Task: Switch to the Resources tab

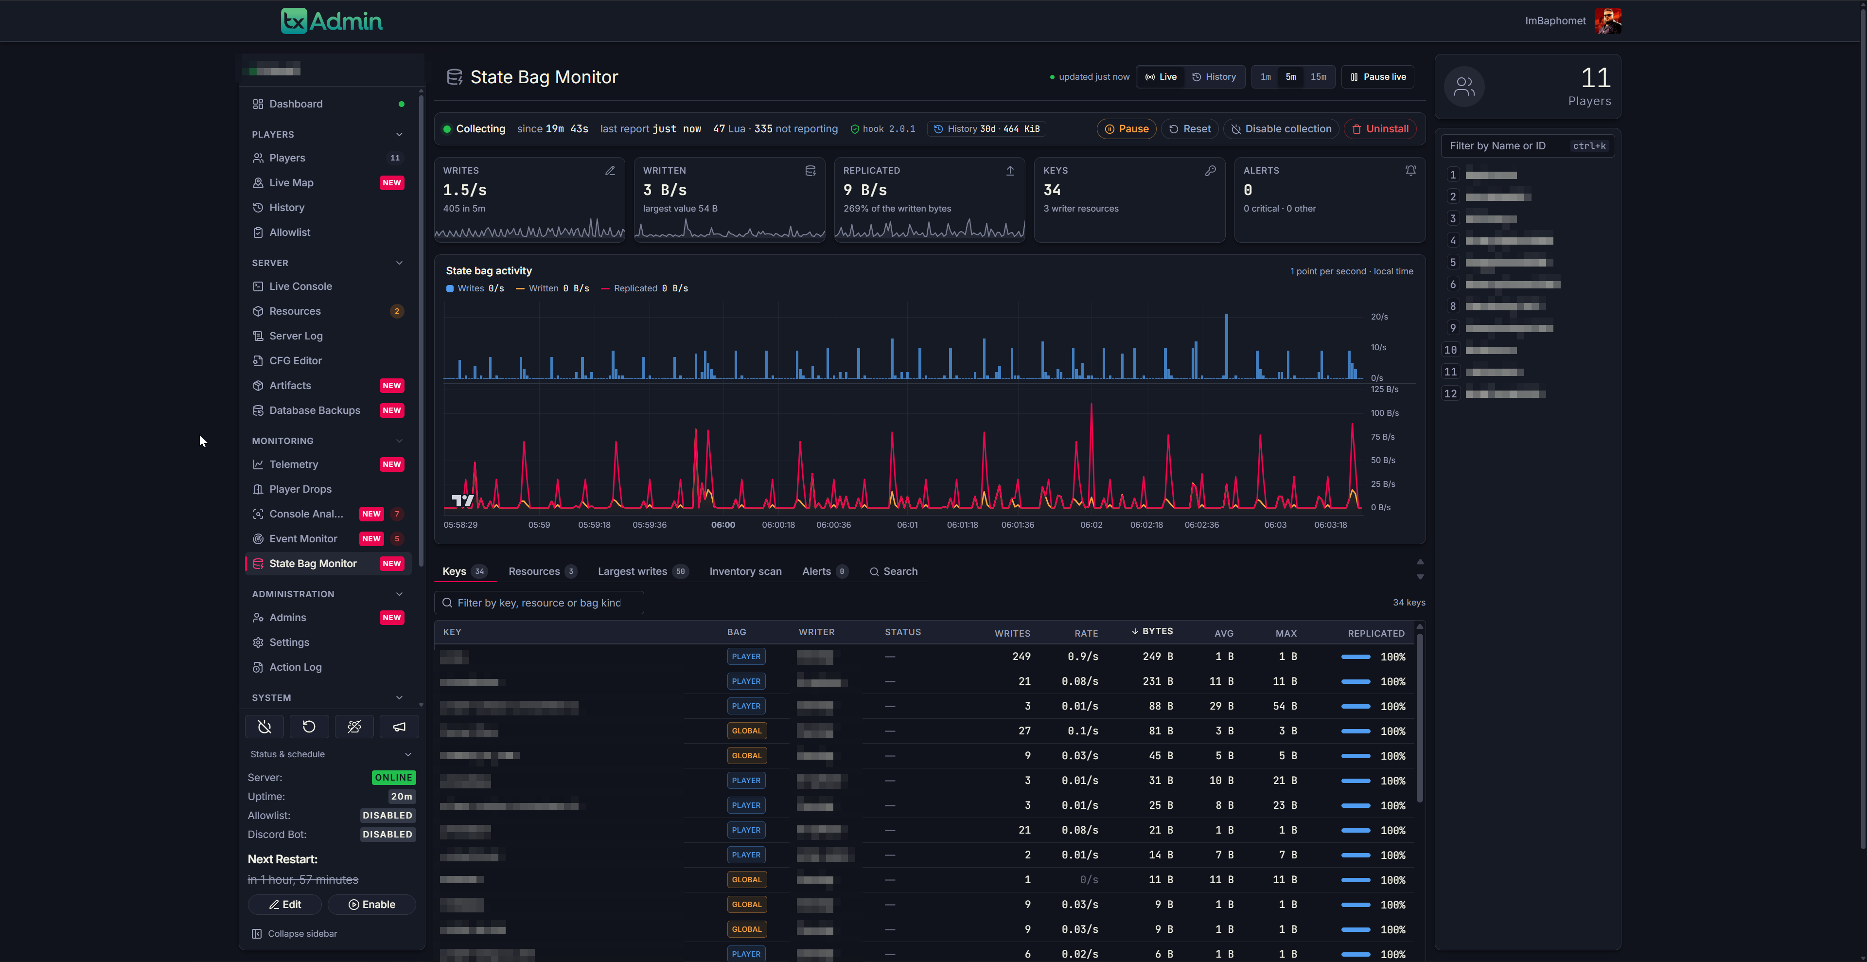Action: (x=542, y=571)
